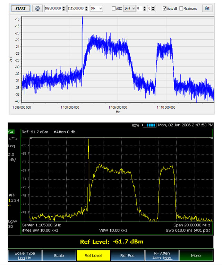Screen dimensions: 222x265
Task: Click the SA mode indicator
Action: point(11,132)
